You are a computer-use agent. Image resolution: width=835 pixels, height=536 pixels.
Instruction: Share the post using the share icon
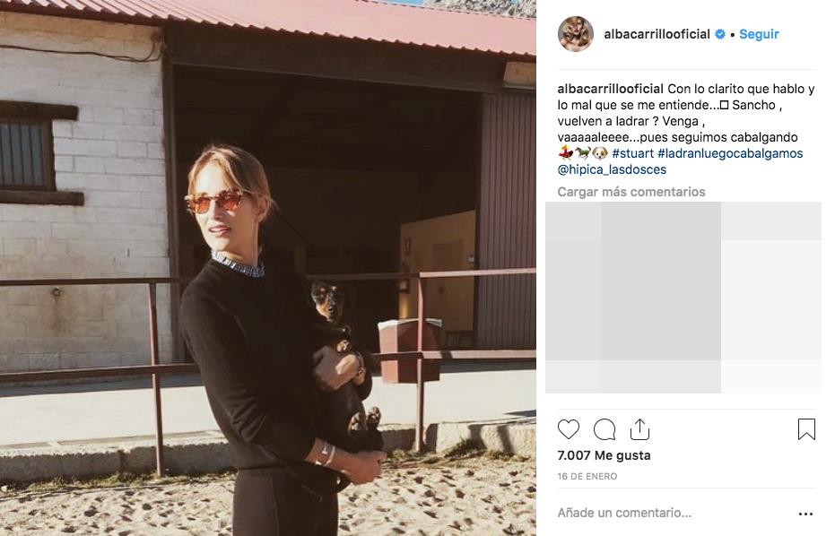pyautogui.click(x=639, y=429)
